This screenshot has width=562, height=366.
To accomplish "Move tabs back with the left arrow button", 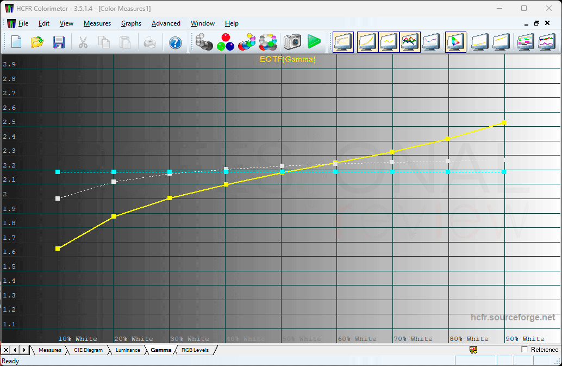I will [15, 350].
